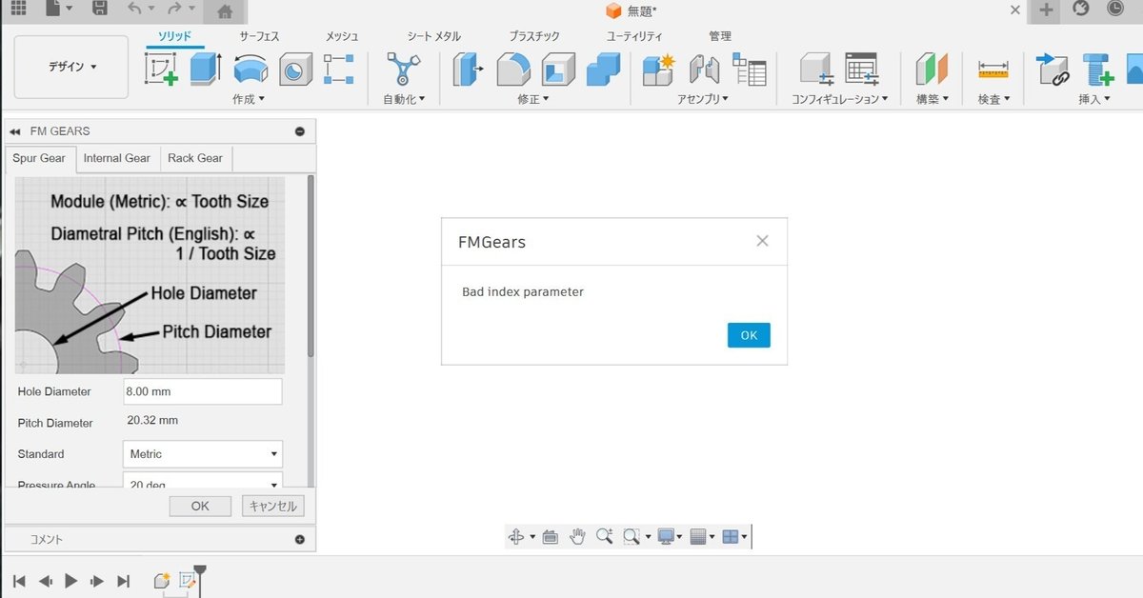Image resolution: width=1143 pixels, height=598 pixels.
Task: Select the Rack Gear tab
Action: pos(195,158)
